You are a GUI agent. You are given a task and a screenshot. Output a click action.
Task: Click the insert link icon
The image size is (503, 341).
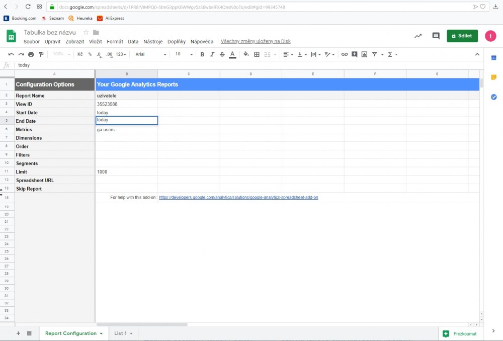pyautogui.click(x=345, y=54)
